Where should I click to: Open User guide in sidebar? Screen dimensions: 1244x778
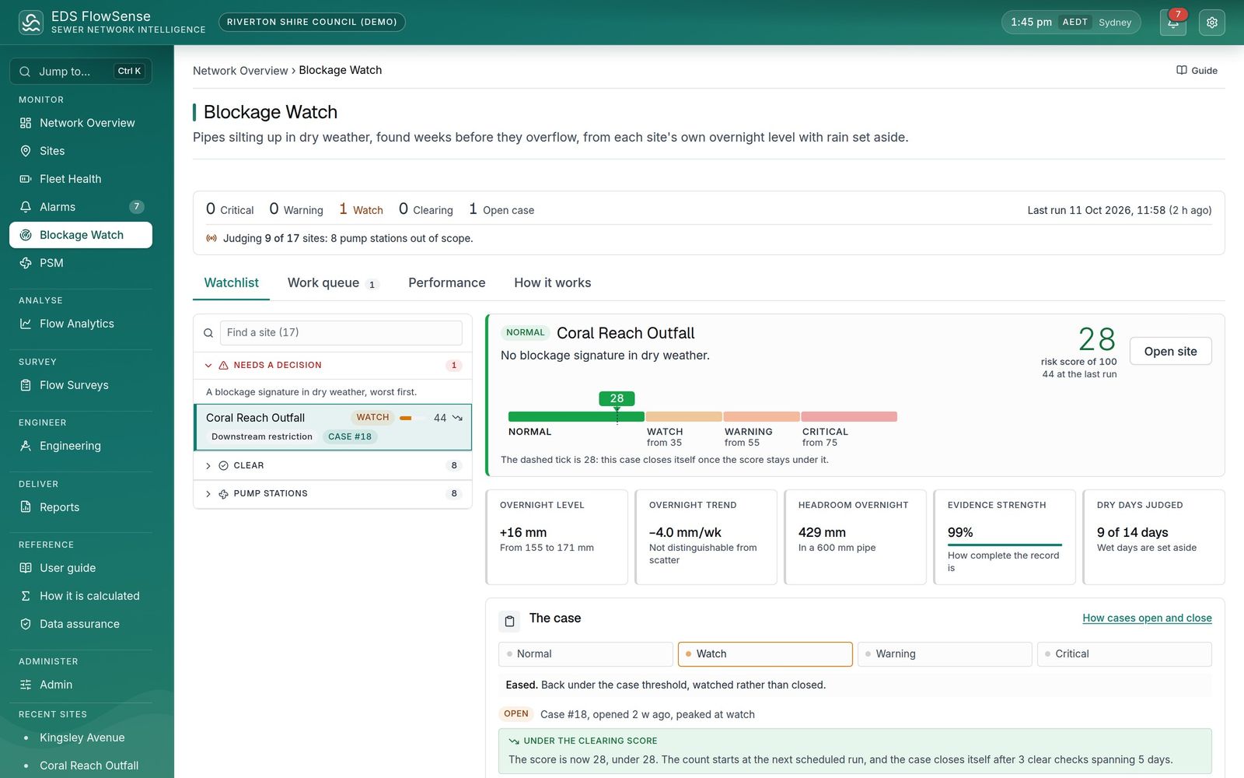[81, 568]
